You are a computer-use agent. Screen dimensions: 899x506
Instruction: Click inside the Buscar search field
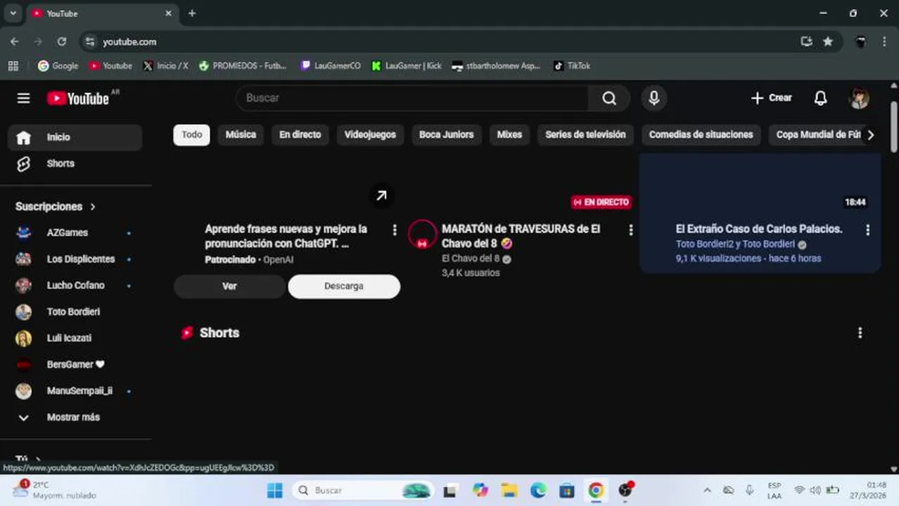pos(412,98)
